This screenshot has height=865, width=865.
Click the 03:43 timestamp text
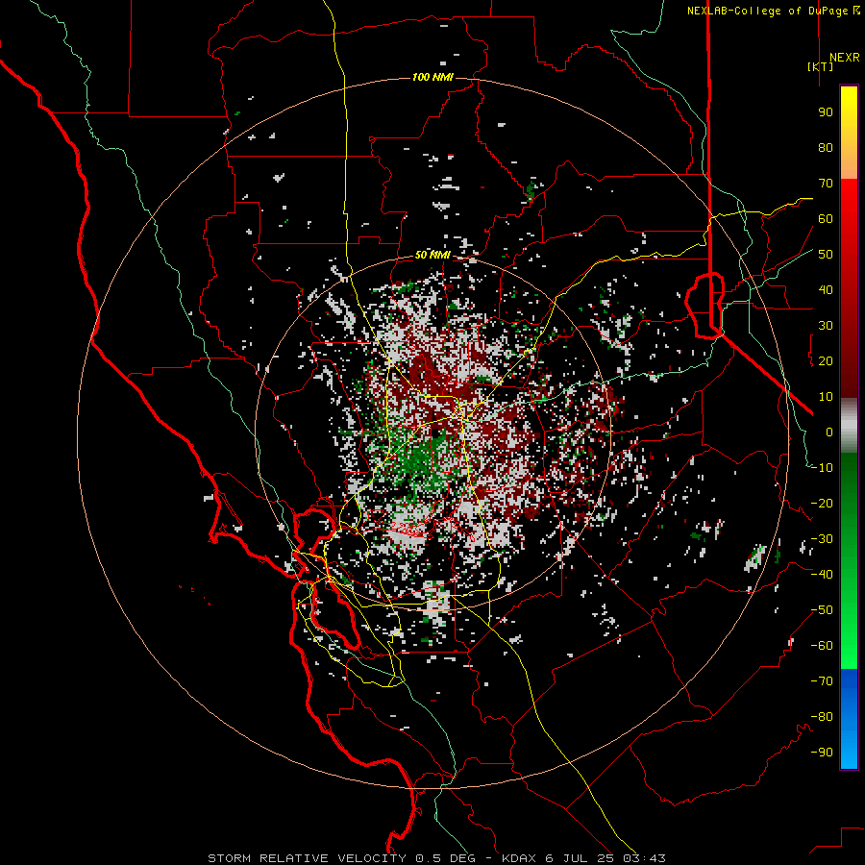point(644,858)
